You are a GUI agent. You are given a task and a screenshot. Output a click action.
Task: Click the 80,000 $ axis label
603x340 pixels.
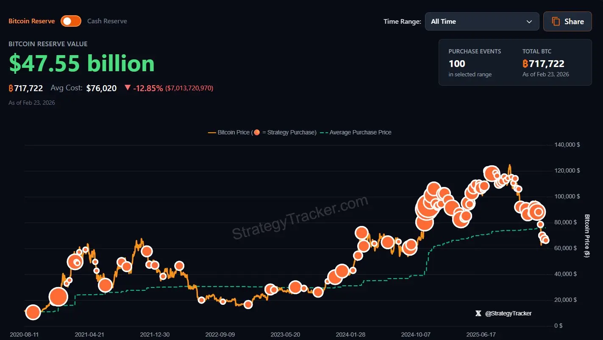coord(565,222)
